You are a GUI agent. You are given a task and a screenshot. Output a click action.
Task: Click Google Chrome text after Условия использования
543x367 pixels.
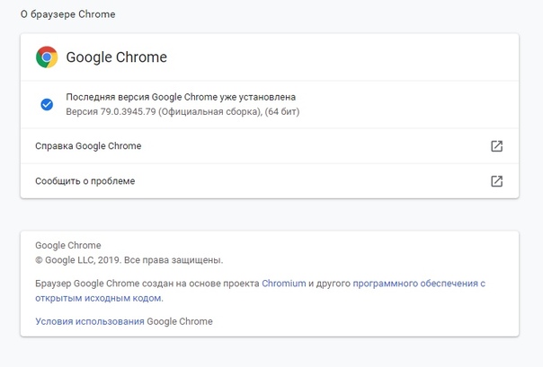tap(180, 322)
